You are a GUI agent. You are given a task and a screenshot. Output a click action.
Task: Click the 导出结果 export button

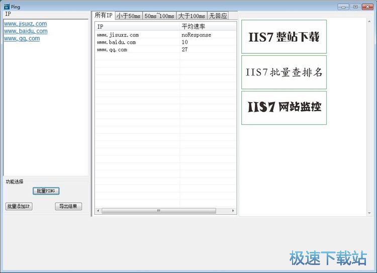tap(68, 206)
